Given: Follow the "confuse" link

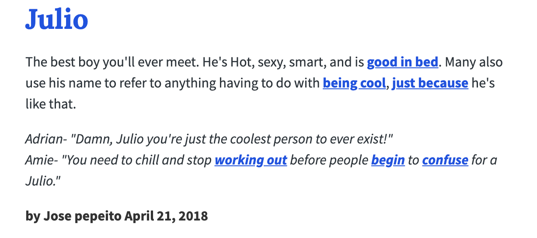Looking at the screenshot, I should point(445,160).
